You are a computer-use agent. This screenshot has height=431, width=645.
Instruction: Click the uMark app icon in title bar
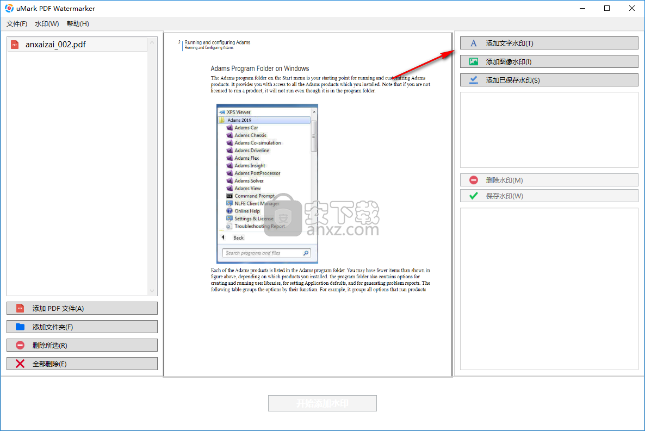(9, 8)
